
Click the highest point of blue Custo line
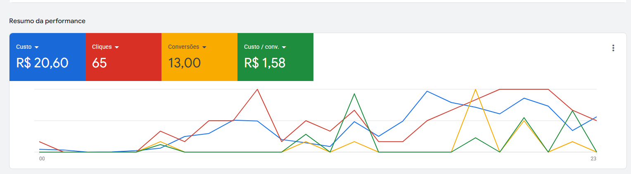[x=427, y=91]
